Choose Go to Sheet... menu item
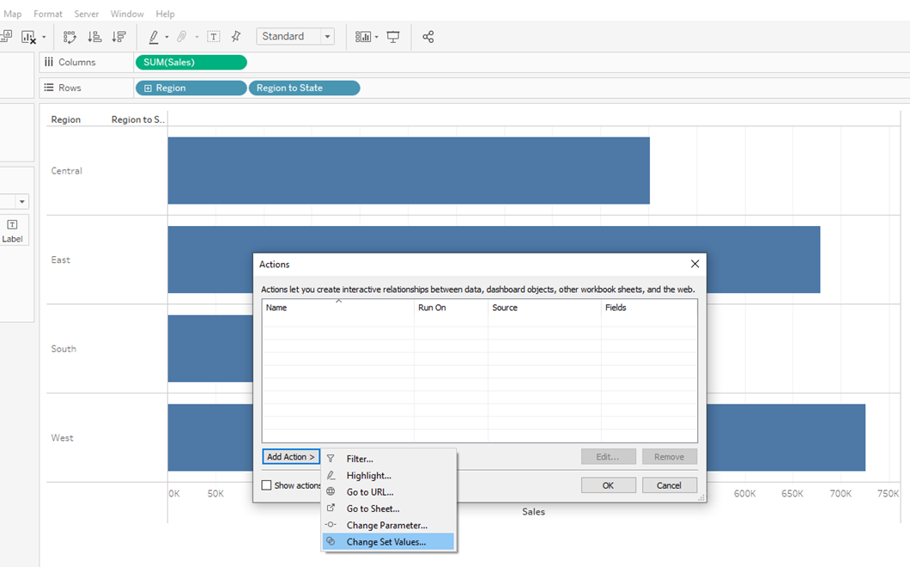Screen dimensions: 910x567 388,509
